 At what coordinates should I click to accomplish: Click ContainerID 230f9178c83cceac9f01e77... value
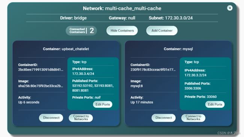153,69
